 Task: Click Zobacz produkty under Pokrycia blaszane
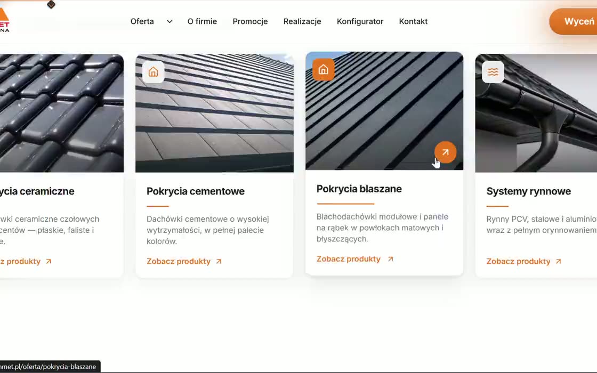tap(349, 259)
